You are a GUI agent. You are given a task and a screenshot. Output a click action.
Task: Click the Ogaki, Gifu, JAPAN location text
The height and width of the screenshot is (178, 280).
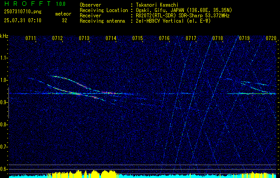pyautogui.click(x=184, y=10)
